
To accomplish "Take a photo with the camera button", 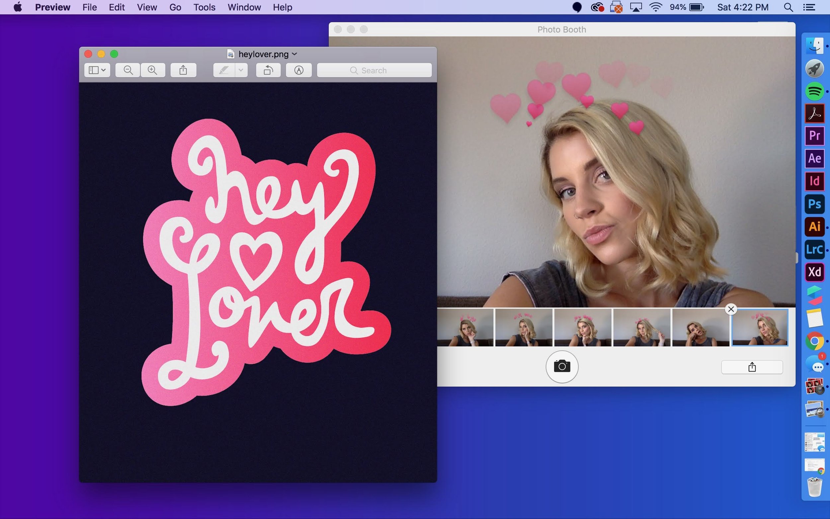I will point(562,367).
